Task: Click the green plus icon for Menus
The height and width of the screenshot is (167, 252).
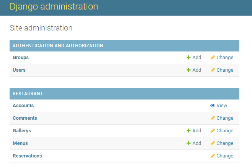Action: coord(188,143)
